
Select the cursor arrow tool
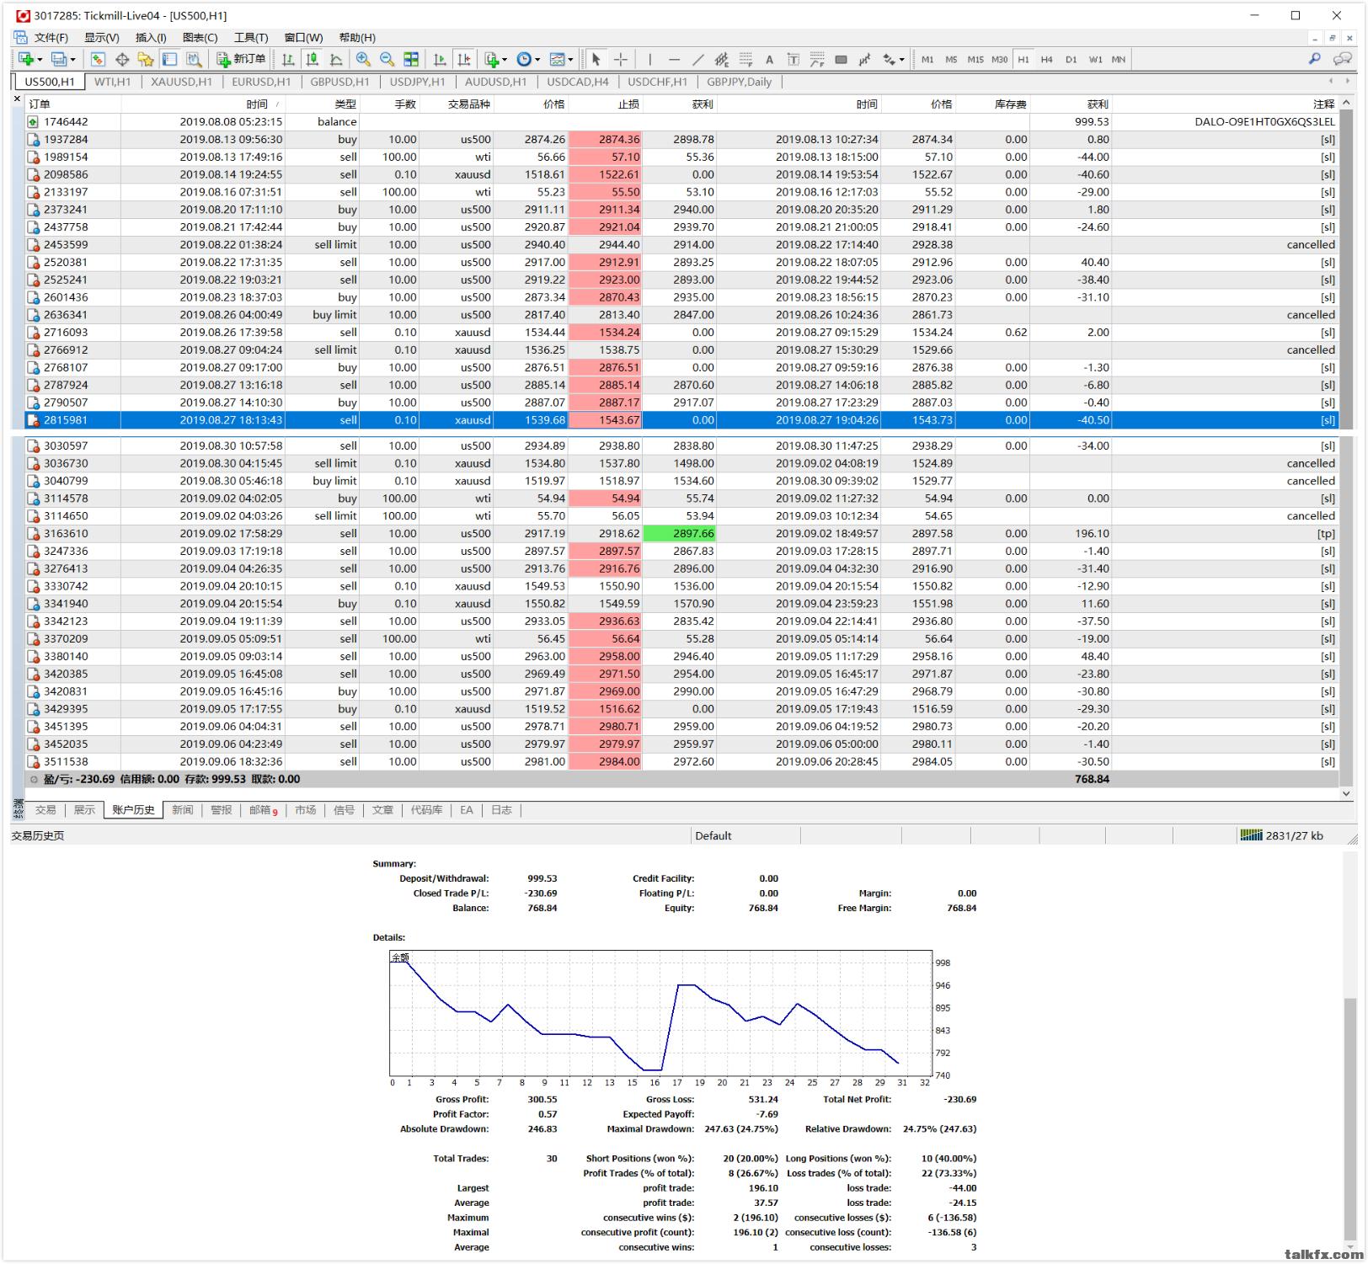(x=596, y=59)
